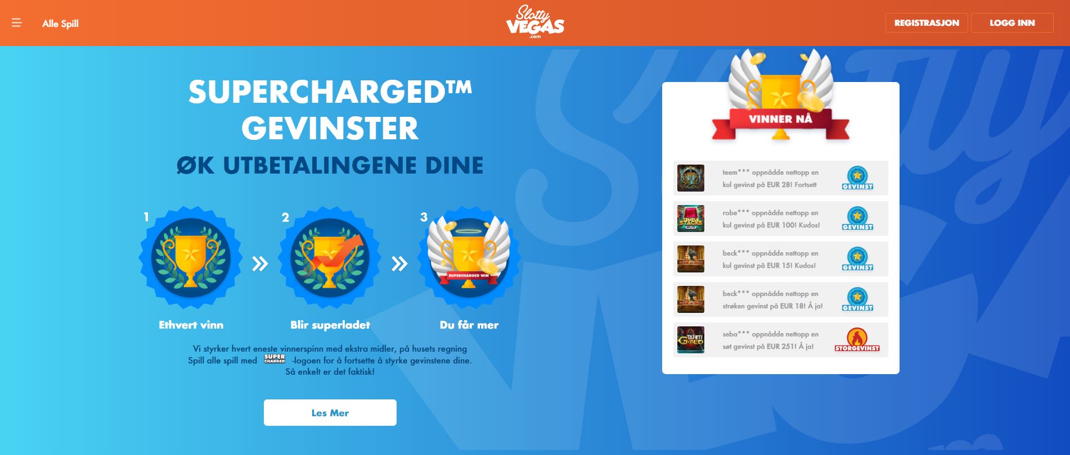Open the hamburger menu icon
The width and height of the screenshot is (1070, 455).
[17, 23]
